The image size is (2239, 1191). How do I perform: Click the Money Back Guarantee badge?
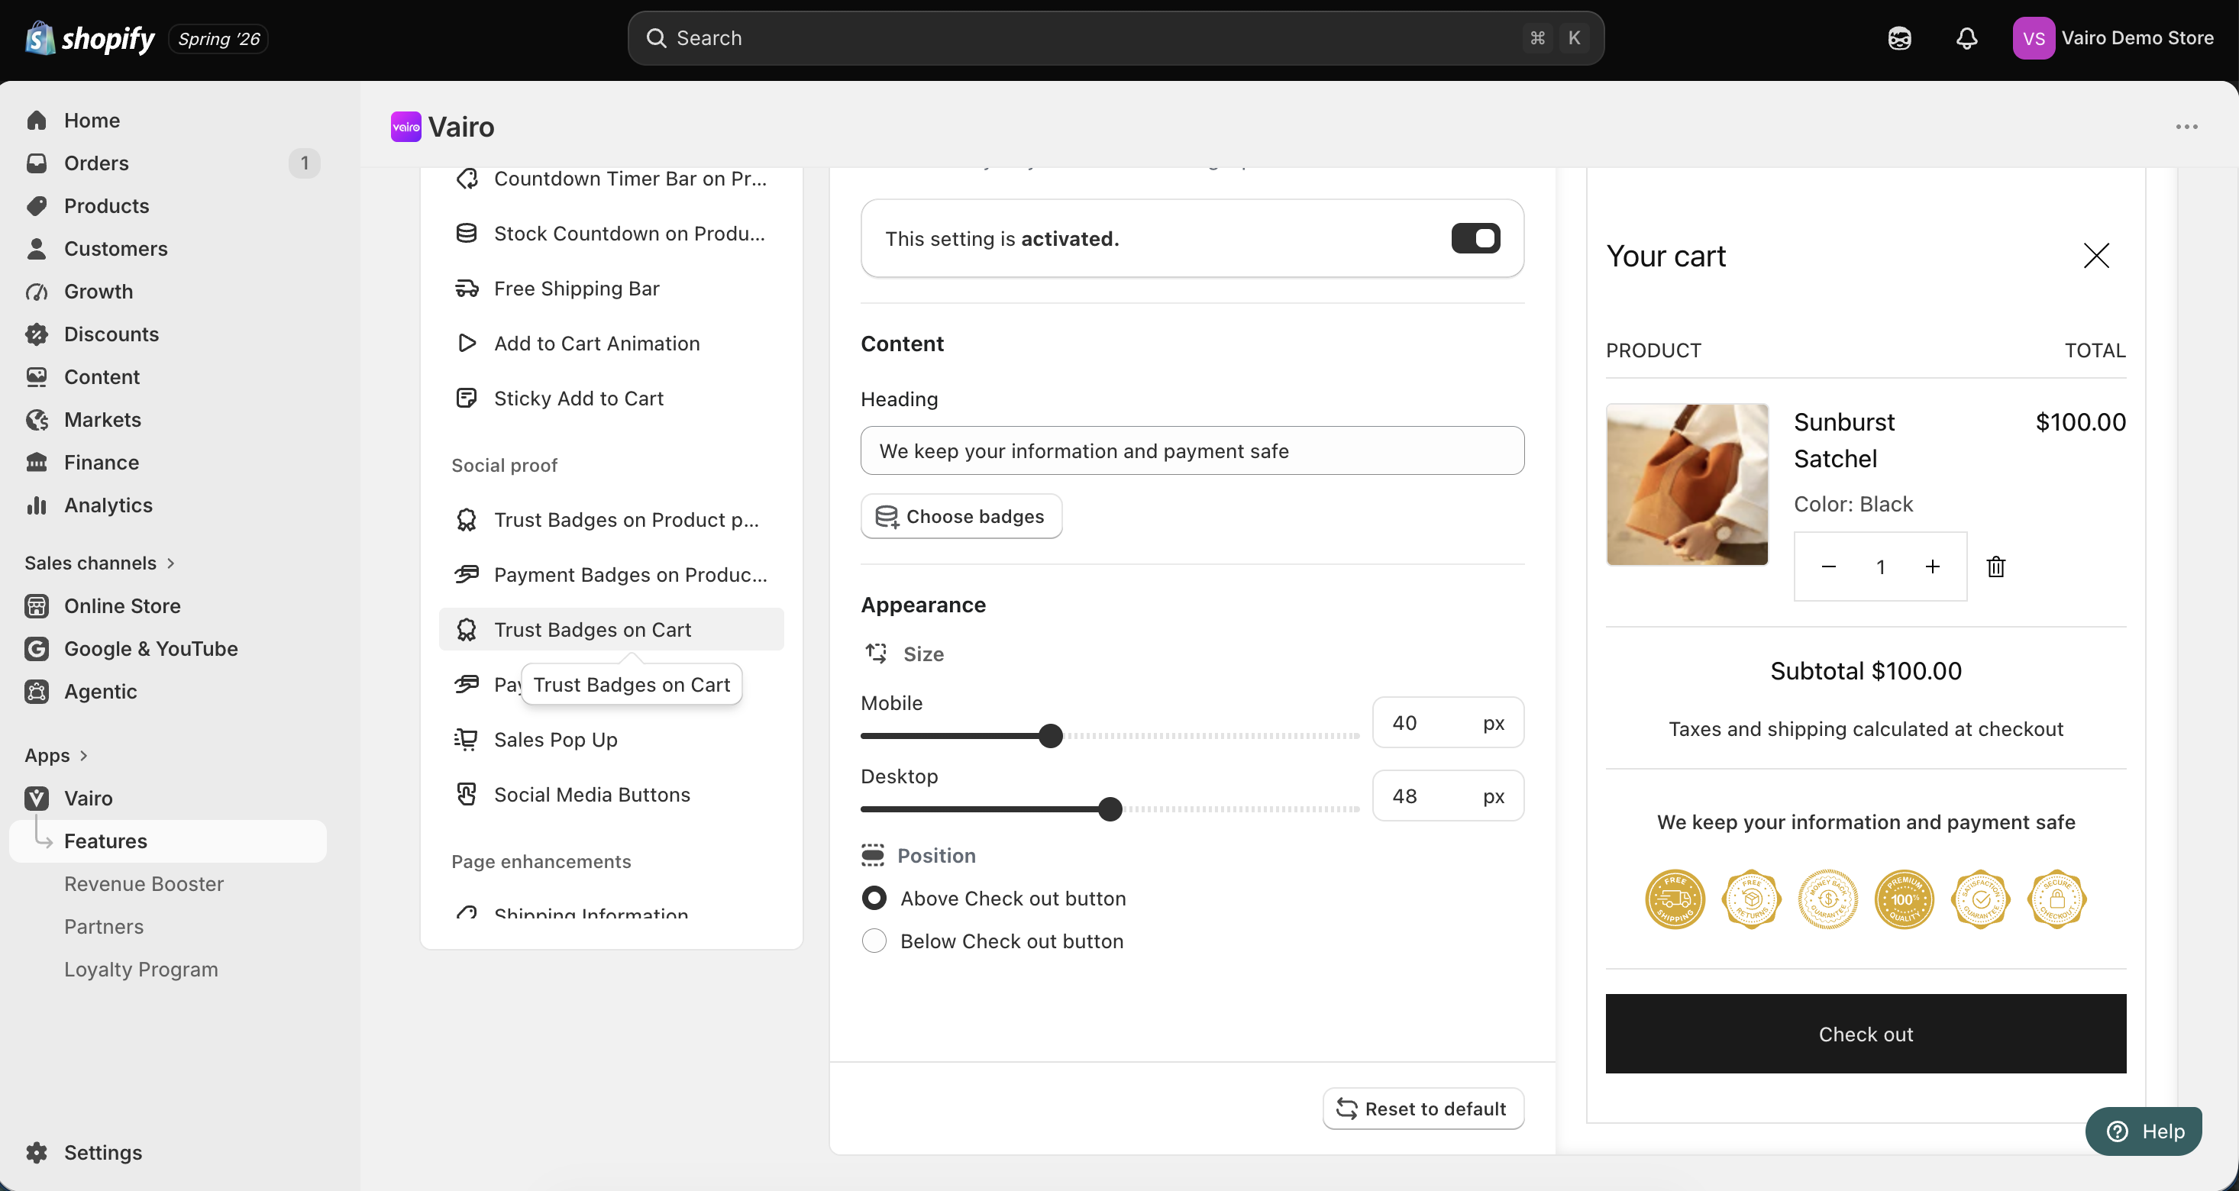coord(1827,899)
